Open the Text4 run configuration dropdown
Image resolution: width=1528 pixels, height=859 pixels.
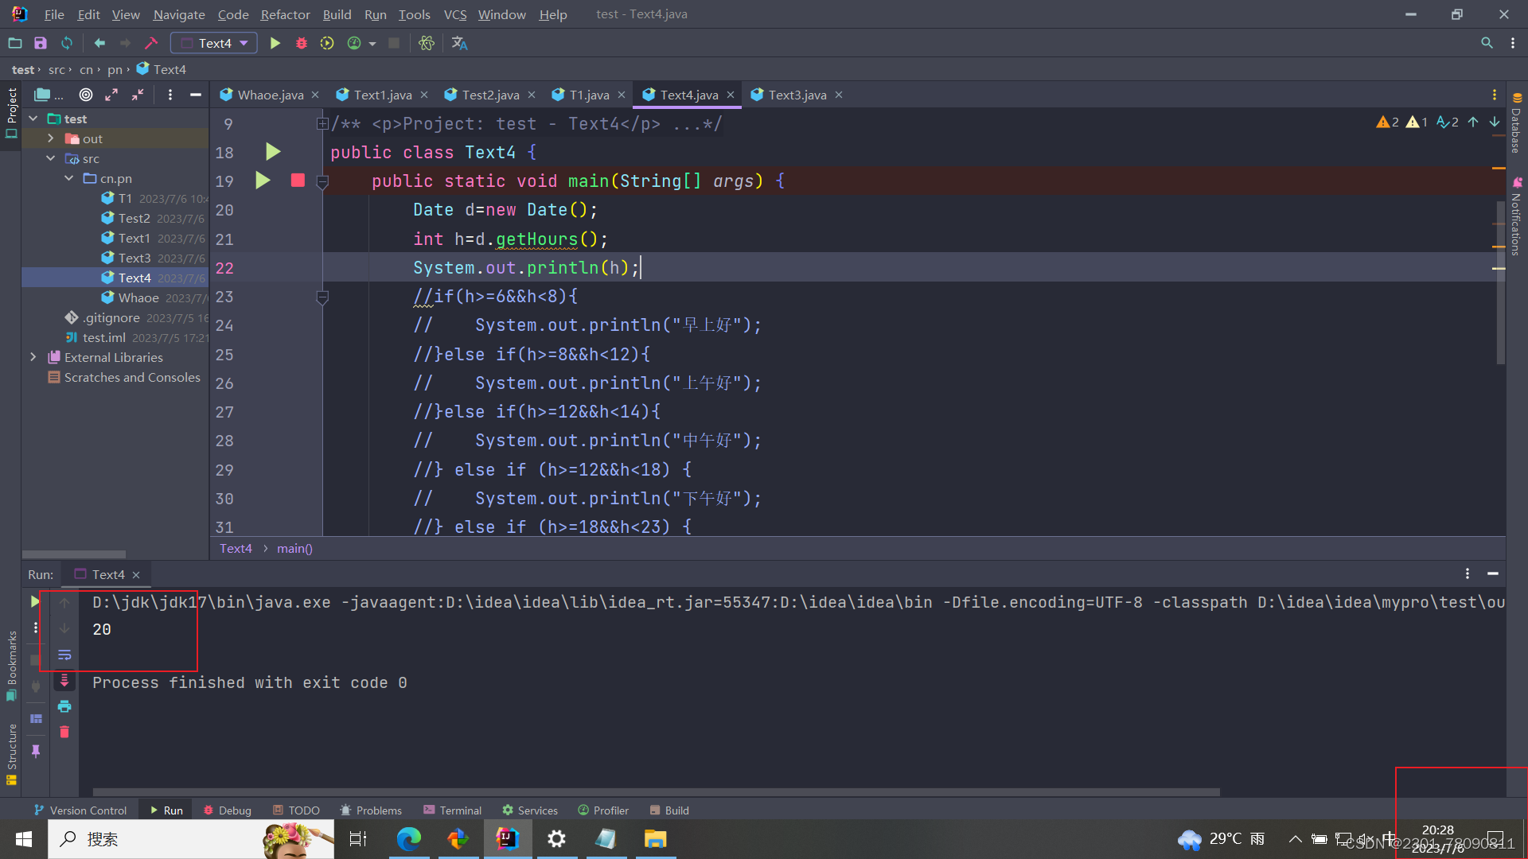pyautogui.click(x=214, y=43)
